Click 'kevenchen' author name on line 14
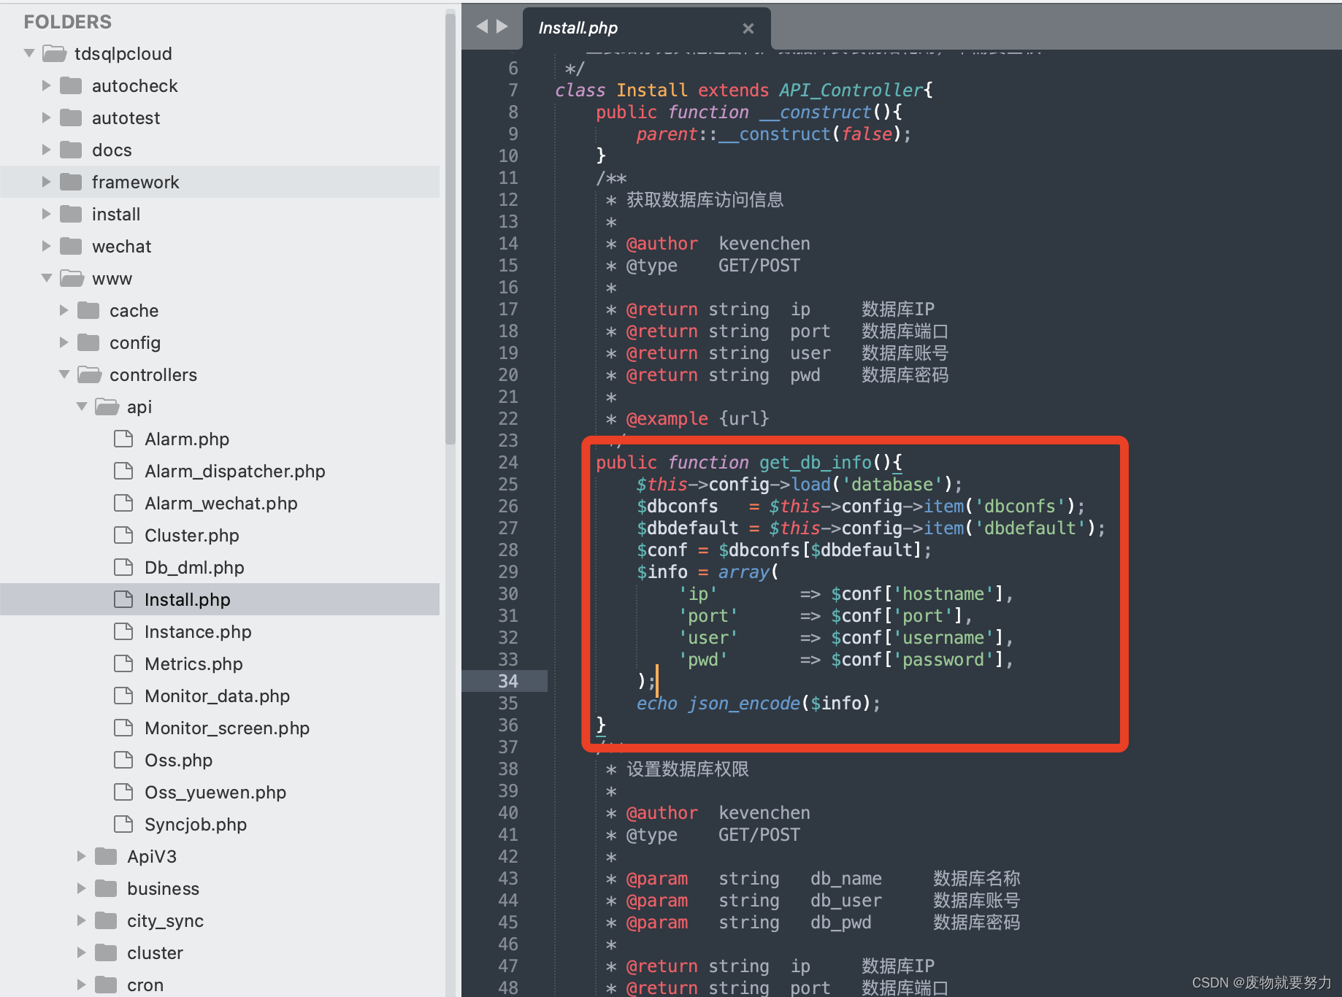Image resolution: width=1342 pixels, height=997 pixels. [764, 243]
